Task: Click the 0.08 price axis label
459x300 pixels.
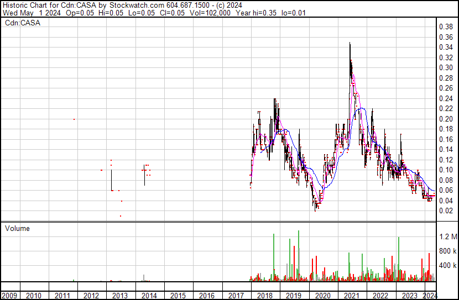Action: tap(446, 180)
